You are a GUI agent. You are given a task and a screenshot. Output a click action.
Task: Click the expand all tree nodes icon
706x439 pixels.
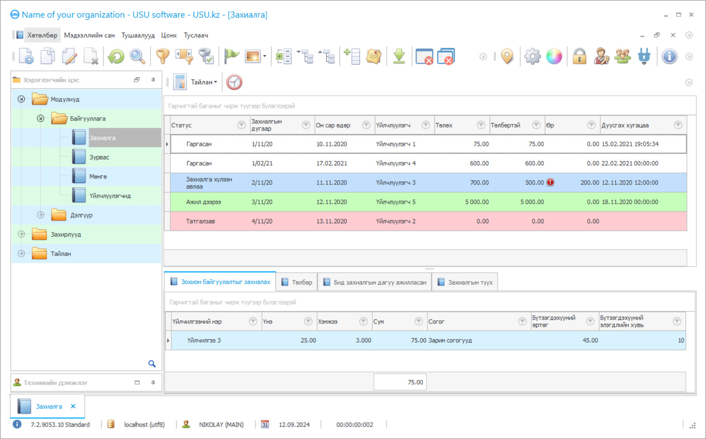click(x=305, y=56)
